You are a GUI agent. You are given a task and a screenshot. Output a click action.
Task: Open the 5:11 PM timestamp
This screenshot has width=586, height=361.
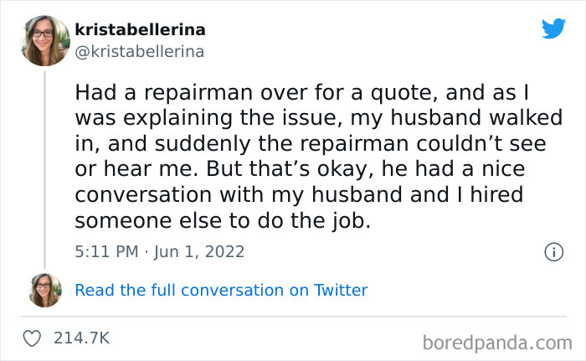105,251
